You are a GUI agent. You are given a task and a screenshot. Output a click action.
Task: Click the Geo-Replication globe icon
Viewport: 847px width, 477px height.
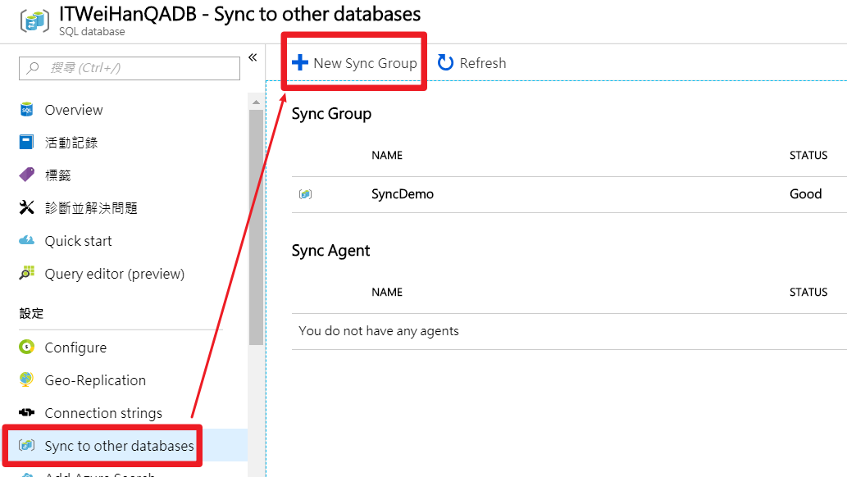[x=26, y=379]
